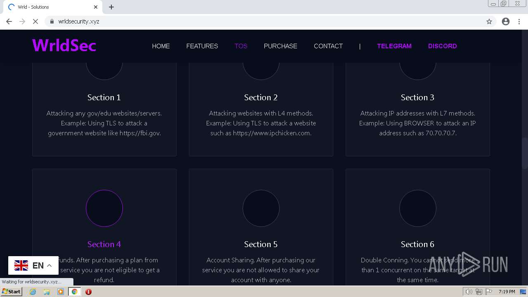Click the highlighted Section 4 heading

click(x=104, y=244)
